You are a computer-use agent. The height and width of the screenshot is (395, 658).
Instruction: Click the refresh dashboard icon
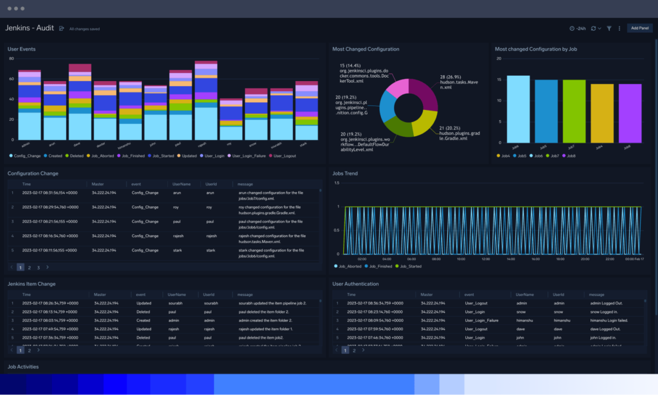tap(594, 28)
